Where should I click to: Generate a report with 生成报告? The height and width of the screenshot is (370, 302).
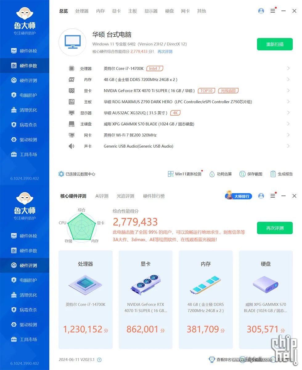(281, 174)
